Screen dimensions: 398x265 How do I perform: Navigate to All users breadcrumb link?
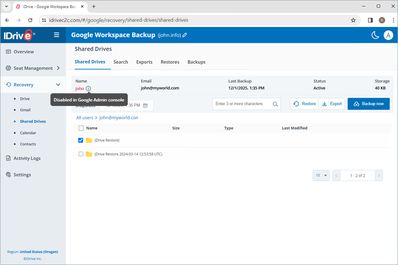coord(84,117)
